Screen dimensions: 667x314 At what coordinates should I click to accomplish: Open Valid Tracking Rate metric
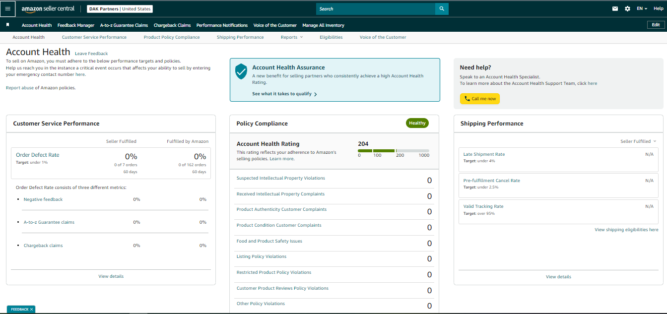[483, 206]
